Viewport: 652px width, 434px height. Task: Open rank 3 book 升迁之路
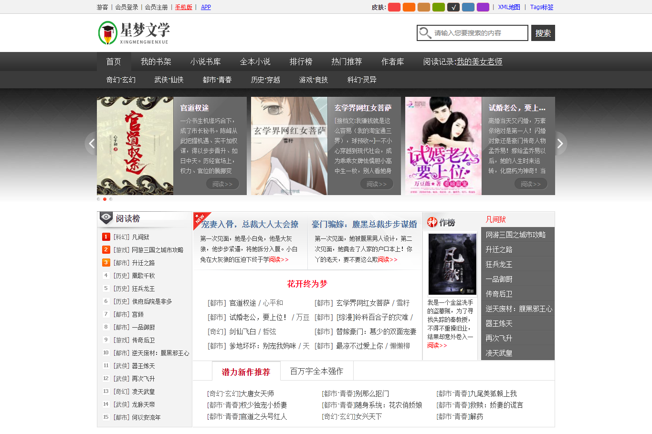point(143,263)
